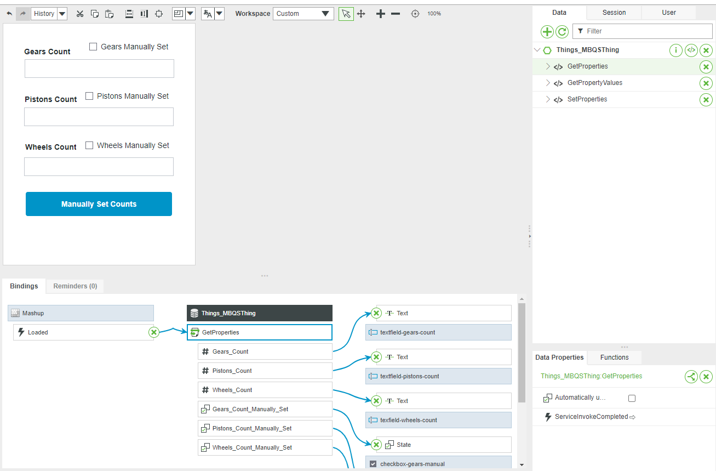Refresh the entities list with green refresh icon
The image size is (716, 471).
[562, 31]
